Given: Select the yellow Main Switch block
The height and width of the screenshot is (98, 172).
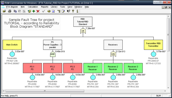Looking at the screenshot, I should (x=12, y=45).
